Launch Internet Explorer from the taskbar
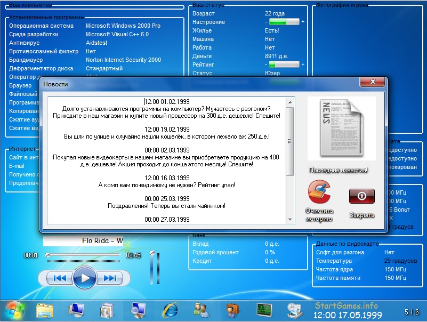 [x=170, y=310]
